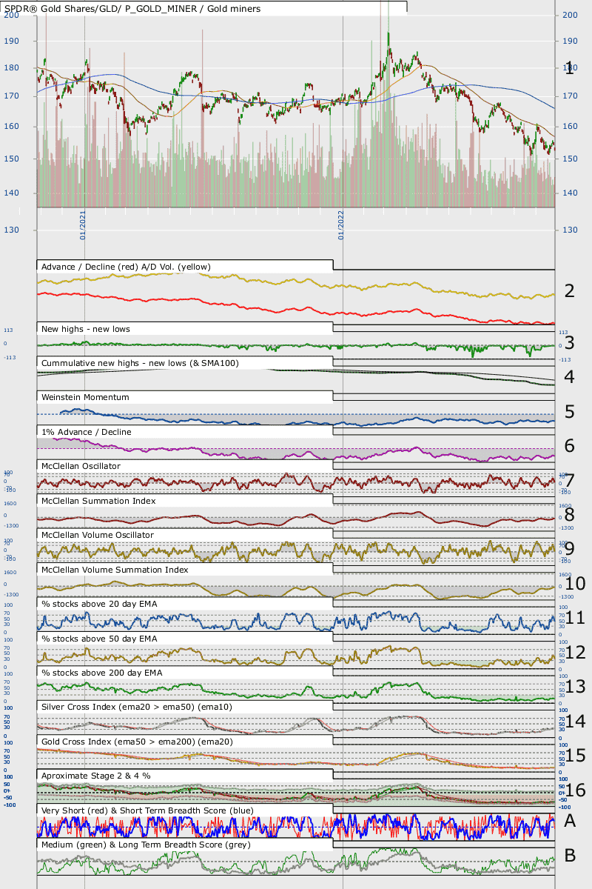Viewport: 592px width, 889px height.
Task: Click the 01/2022 date marker on the time axis
Action: 341,225
